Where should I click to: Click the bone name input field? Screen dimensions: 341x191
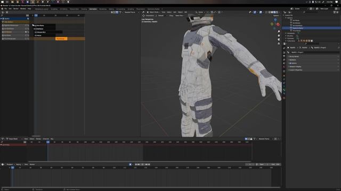(315, 53)
